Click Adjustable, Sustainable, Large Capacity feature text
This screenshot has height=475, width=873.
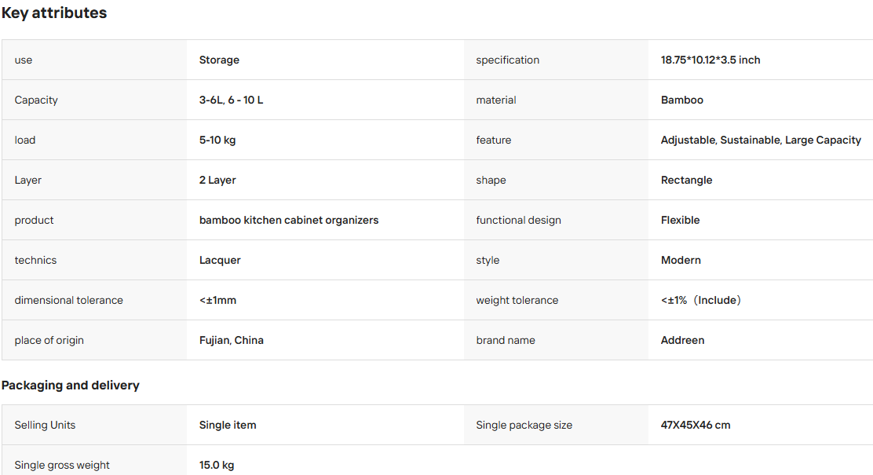[761, 140]
